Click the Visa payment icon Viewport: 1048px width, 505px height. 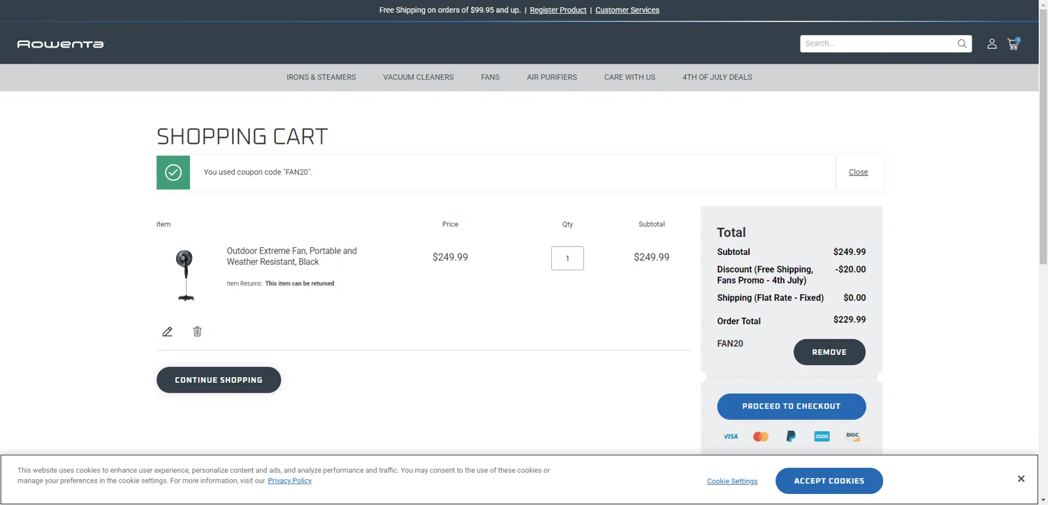(731, 437)
